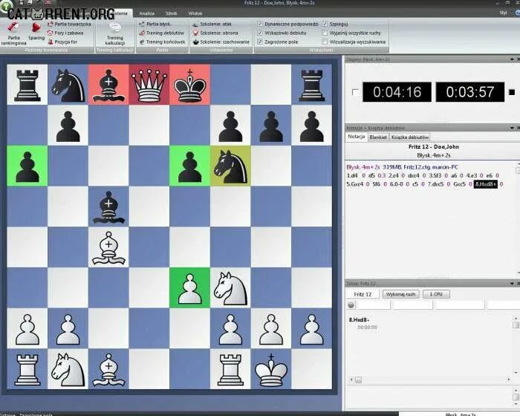Open the clock panel dropdown arrow

pos(512,59)
